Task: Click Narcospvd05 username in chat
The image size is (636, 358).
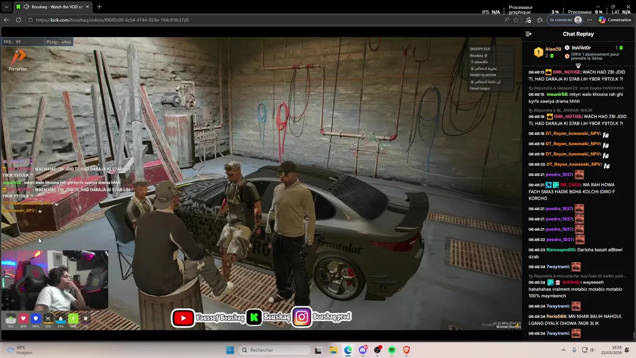Action: pyautogui.click(x=560, y=250)
